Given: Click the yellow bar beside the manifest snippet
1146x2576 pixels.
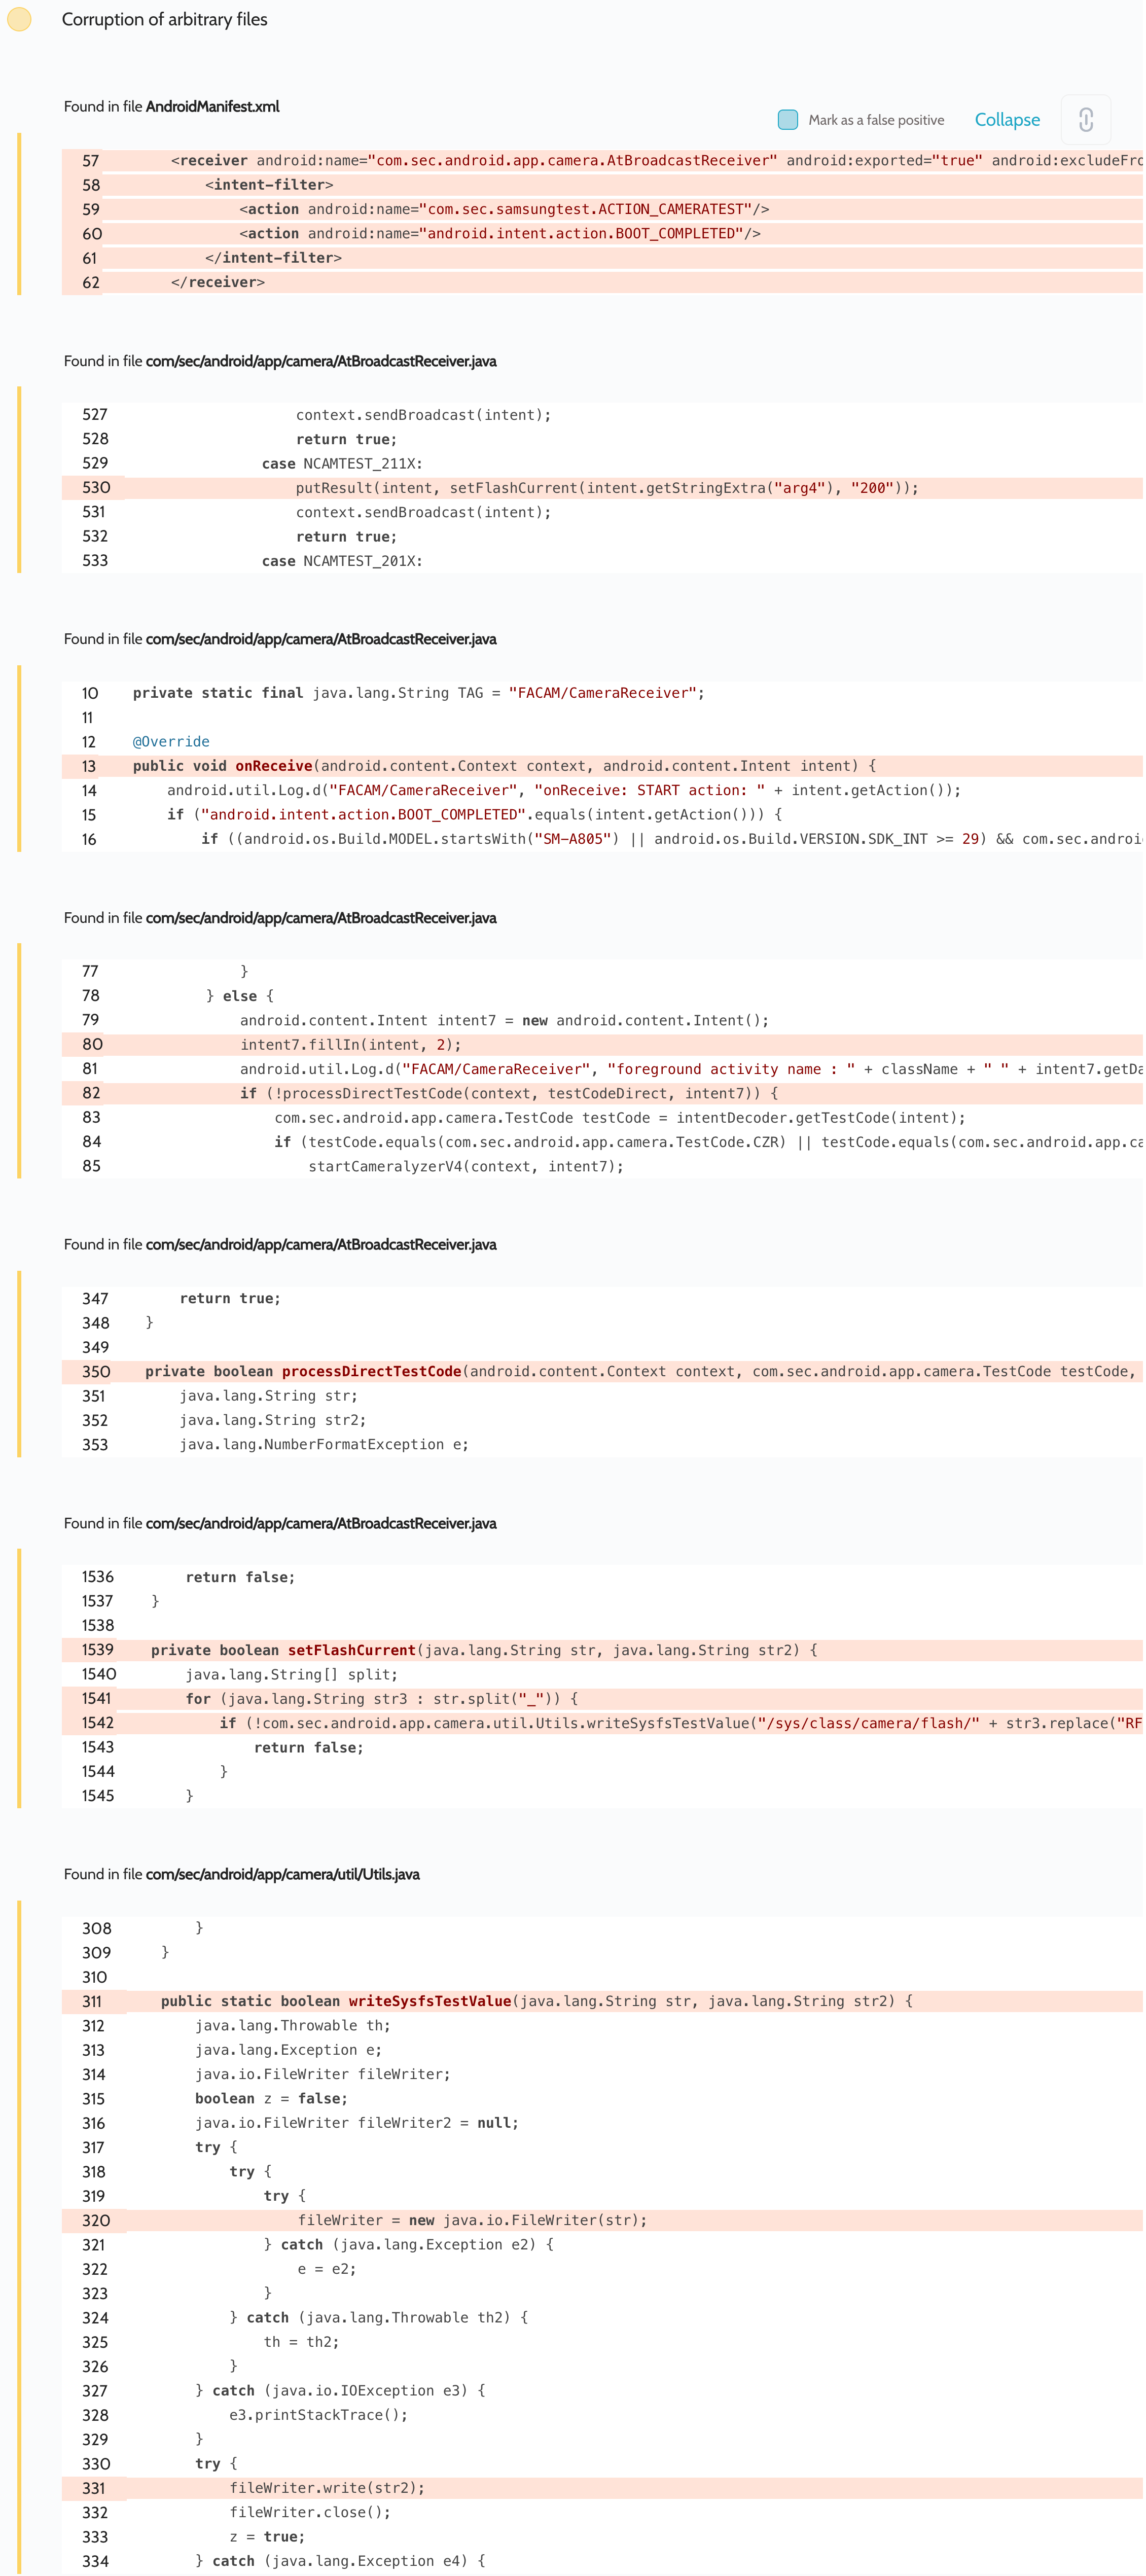Looking at the screenshot, I should tap(20, 212).
